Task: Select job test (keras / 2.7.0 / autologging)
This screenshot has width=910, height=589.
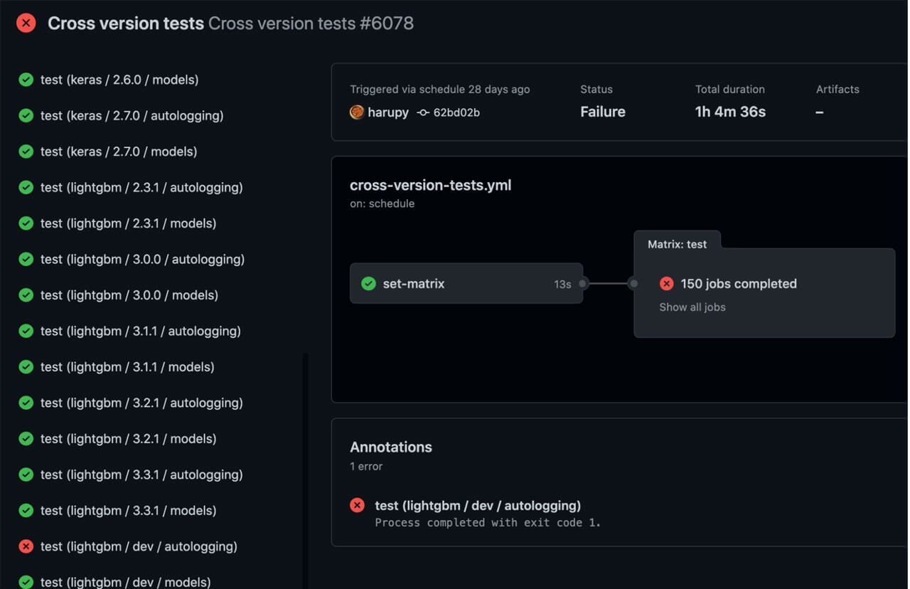Action: tap(132, 115)
